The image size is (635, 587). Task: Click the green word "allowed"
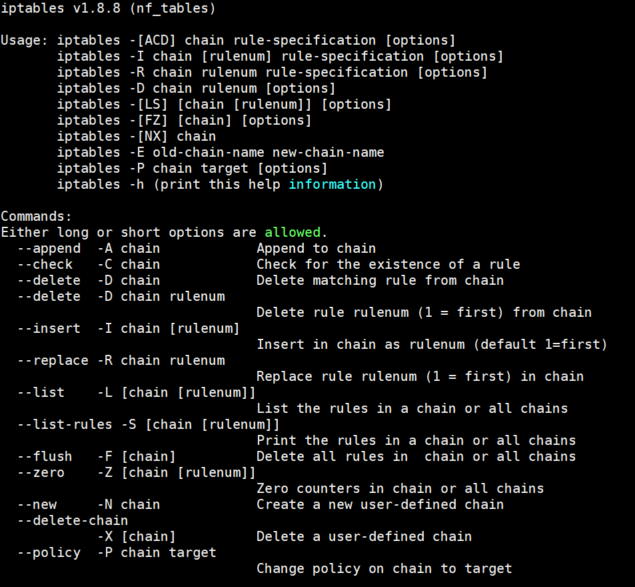[293, 233]
